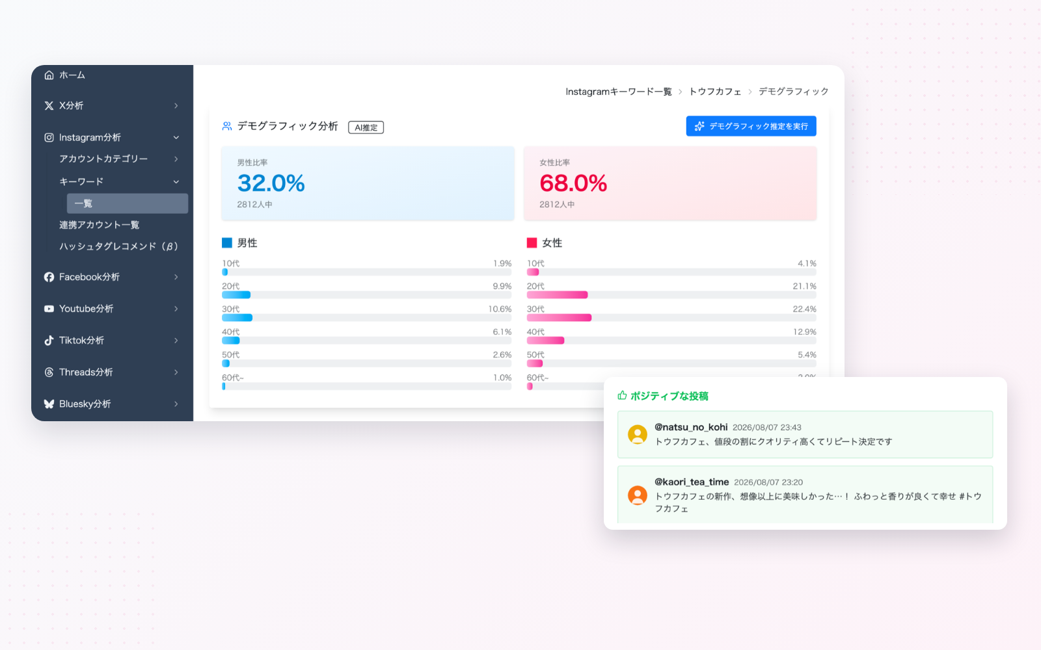Open 連携アカウント一覧 in the sidebar

point(99,225)
